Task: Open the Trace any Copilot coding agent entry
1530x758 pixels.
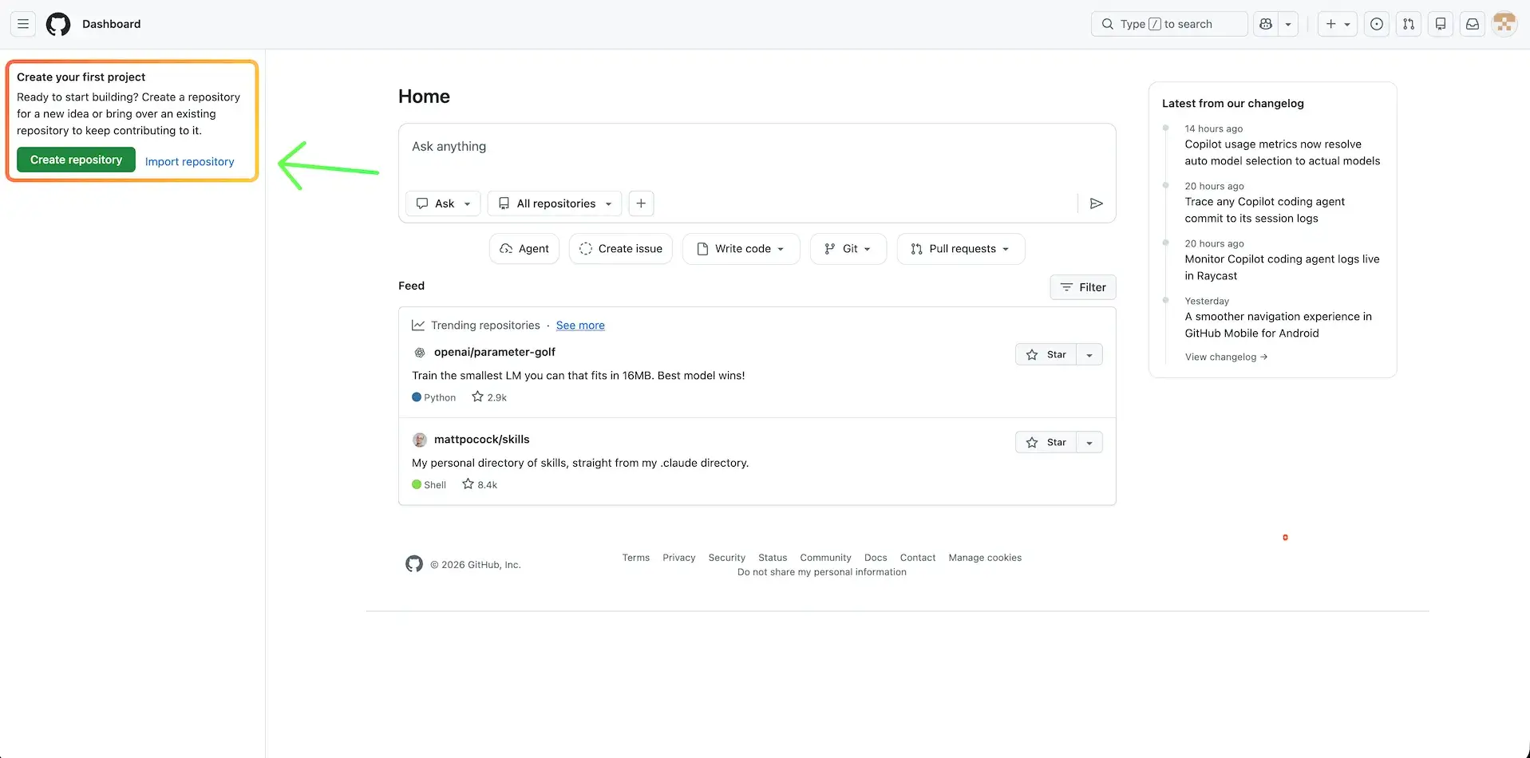Action: point(1264,210)
